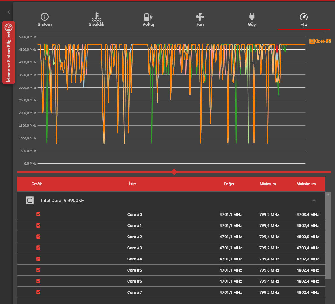This screenshot has height=304, width=335.
Task: Open İzleme ve Sistem Bilgileri side panel
Action: [x=9, y=53]
